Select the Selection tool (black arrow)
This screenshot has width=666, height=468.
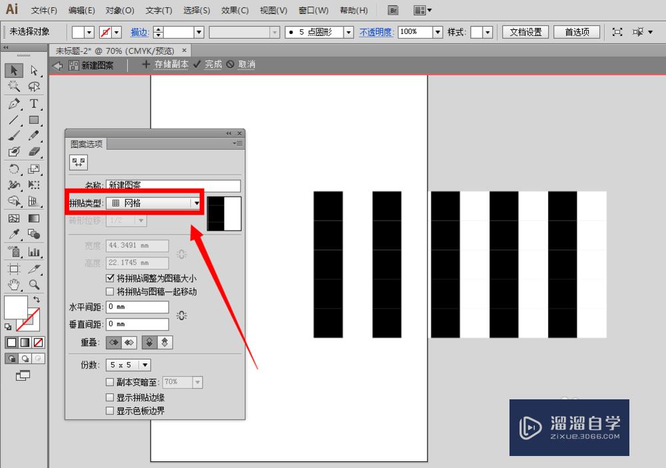[13, 70]
